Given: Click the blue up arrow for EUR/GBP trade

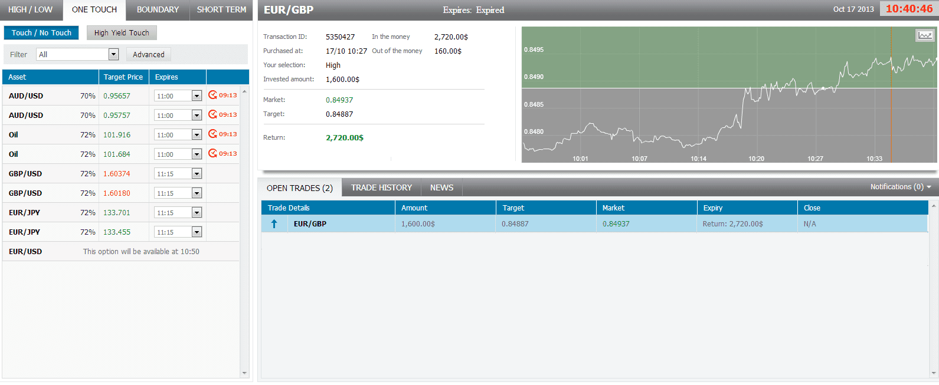Looking at the screenshot, I should (x=274, y=224).
